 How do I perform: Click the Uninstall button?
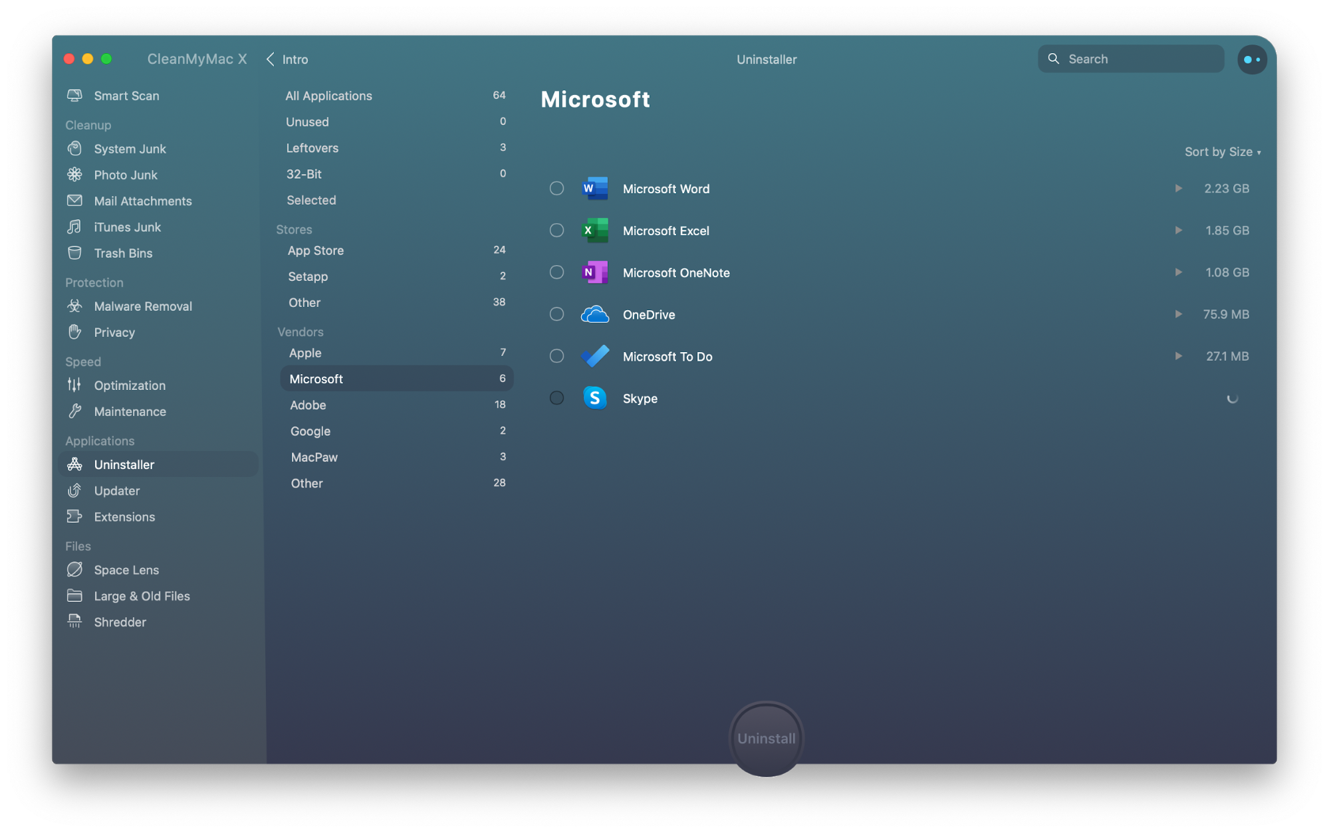tap(765, 738)
